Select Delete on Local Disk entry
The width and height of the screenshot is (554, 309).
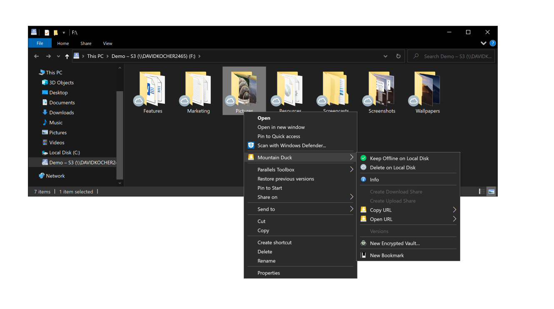pyautogui.click(x=392, y=167)
